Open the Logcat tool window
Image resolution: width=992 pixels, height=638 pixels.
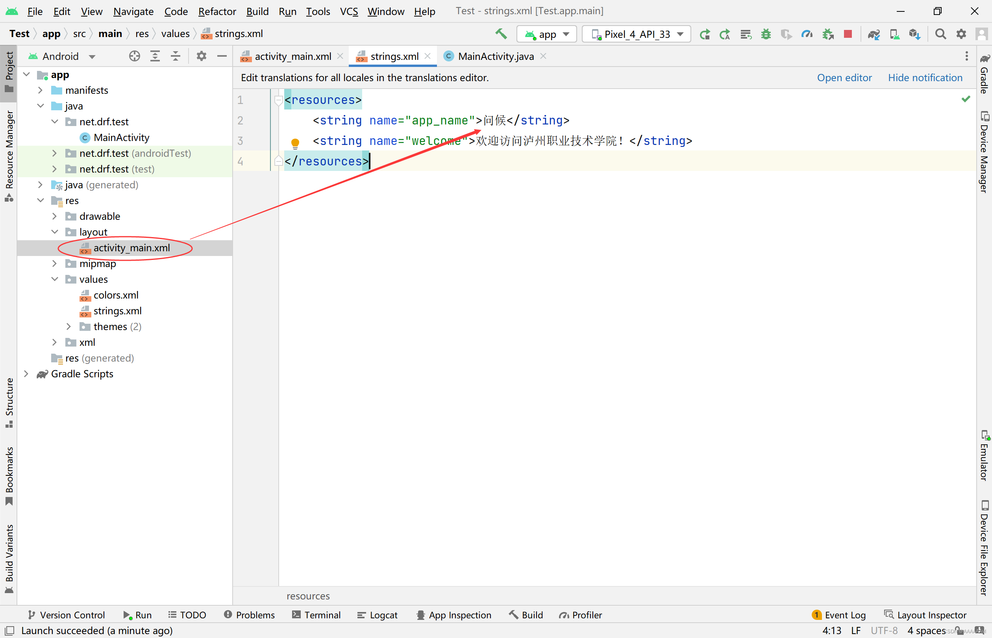pos(377,615)
